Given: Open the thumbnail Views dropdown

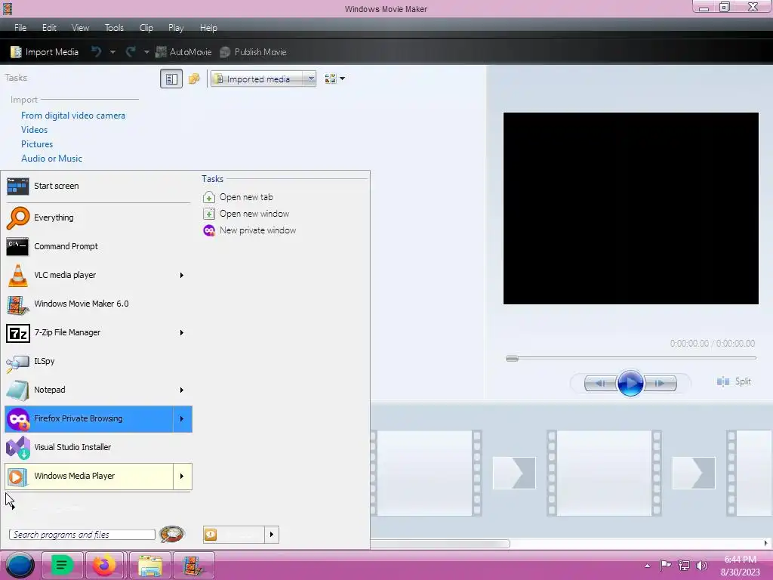Looking at the screenshot, I should coord(334,79).
